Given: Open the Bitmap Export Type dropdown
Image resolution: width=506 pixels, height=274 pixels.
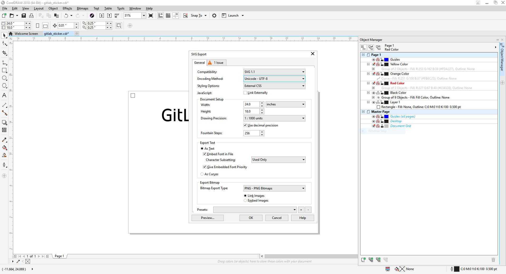Looking at the screenshot, I should click(x=274, y=188).
